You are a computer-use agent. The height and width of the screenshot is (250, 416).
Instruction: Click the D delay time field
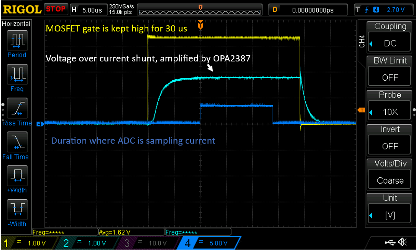[x=308, y=10]
